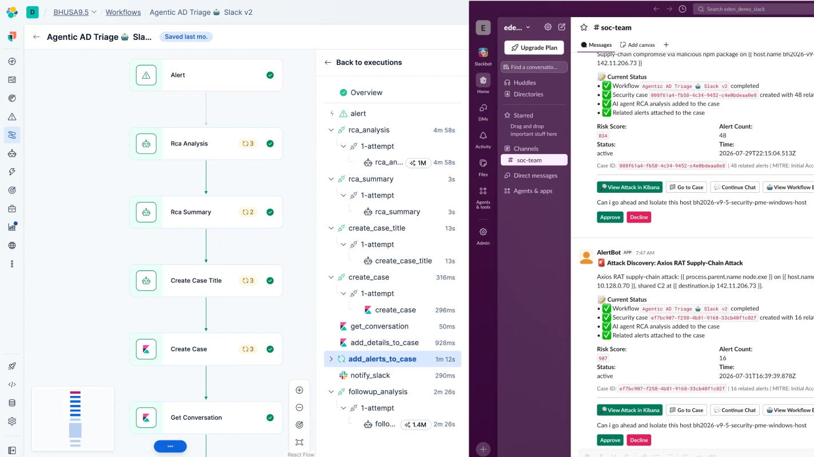Open the database icon in Kibana sidebar
The image size is (814, 457).
tap(12, 403)
